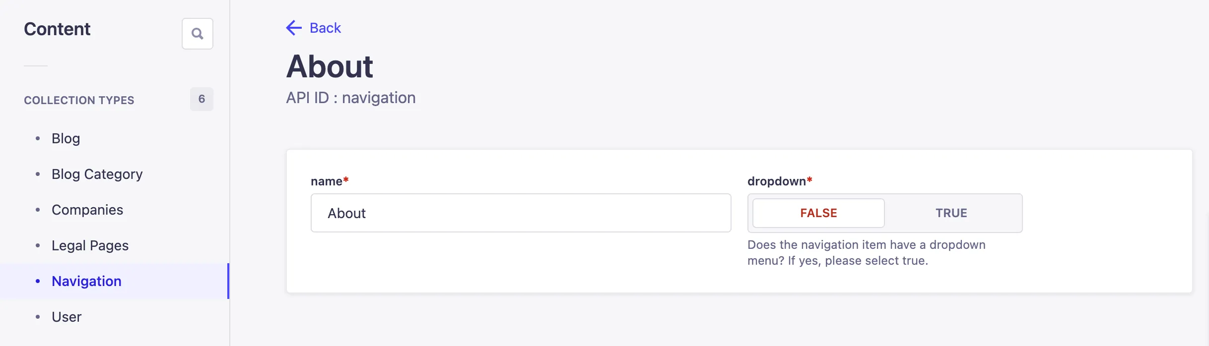Open the Blog collection type
Viewport: 1209px width, 346px height.
66,138
